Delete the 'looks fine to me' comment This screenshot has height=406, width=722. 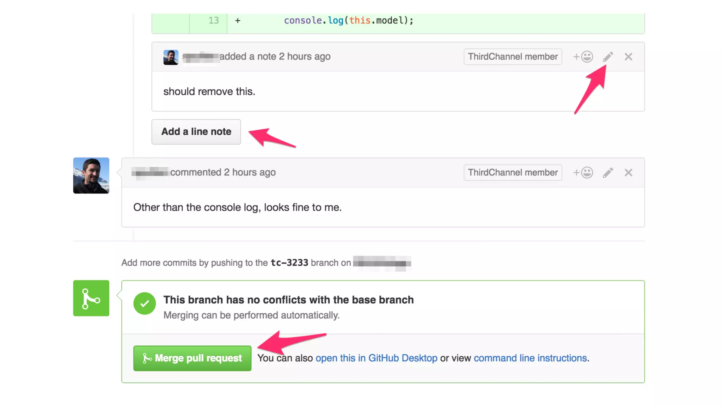coord(628,173)
